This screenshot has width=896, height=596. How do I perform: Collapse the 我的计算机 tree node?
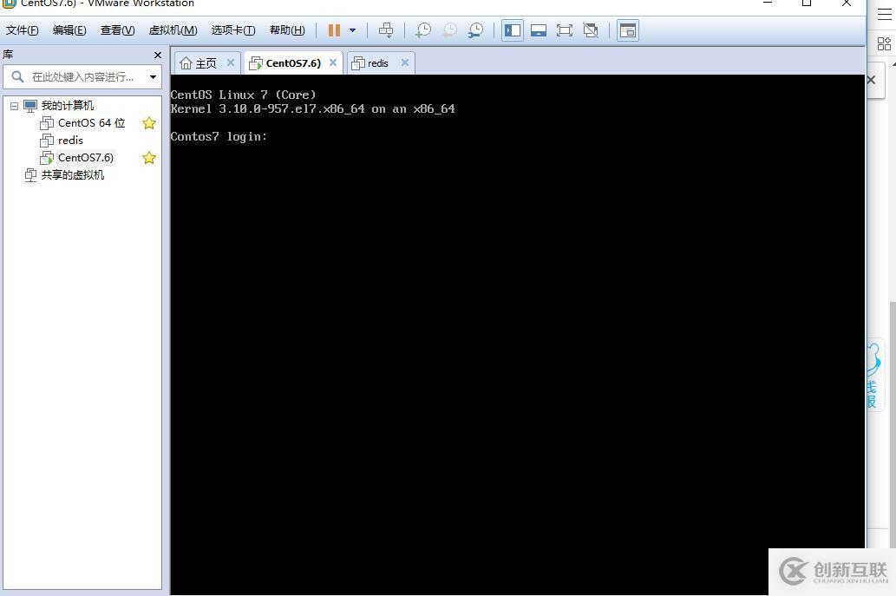14,106
